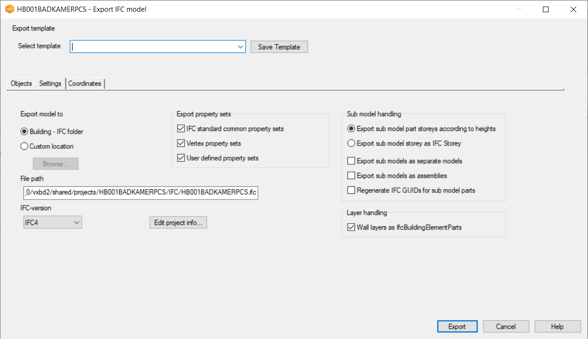Maximize the Export IFC model window

[545, 9]
